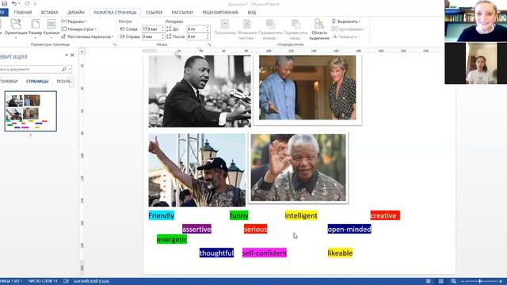
Task: Select the photo of man and woman
Action: pyautogui.click(x=307, y=88)
